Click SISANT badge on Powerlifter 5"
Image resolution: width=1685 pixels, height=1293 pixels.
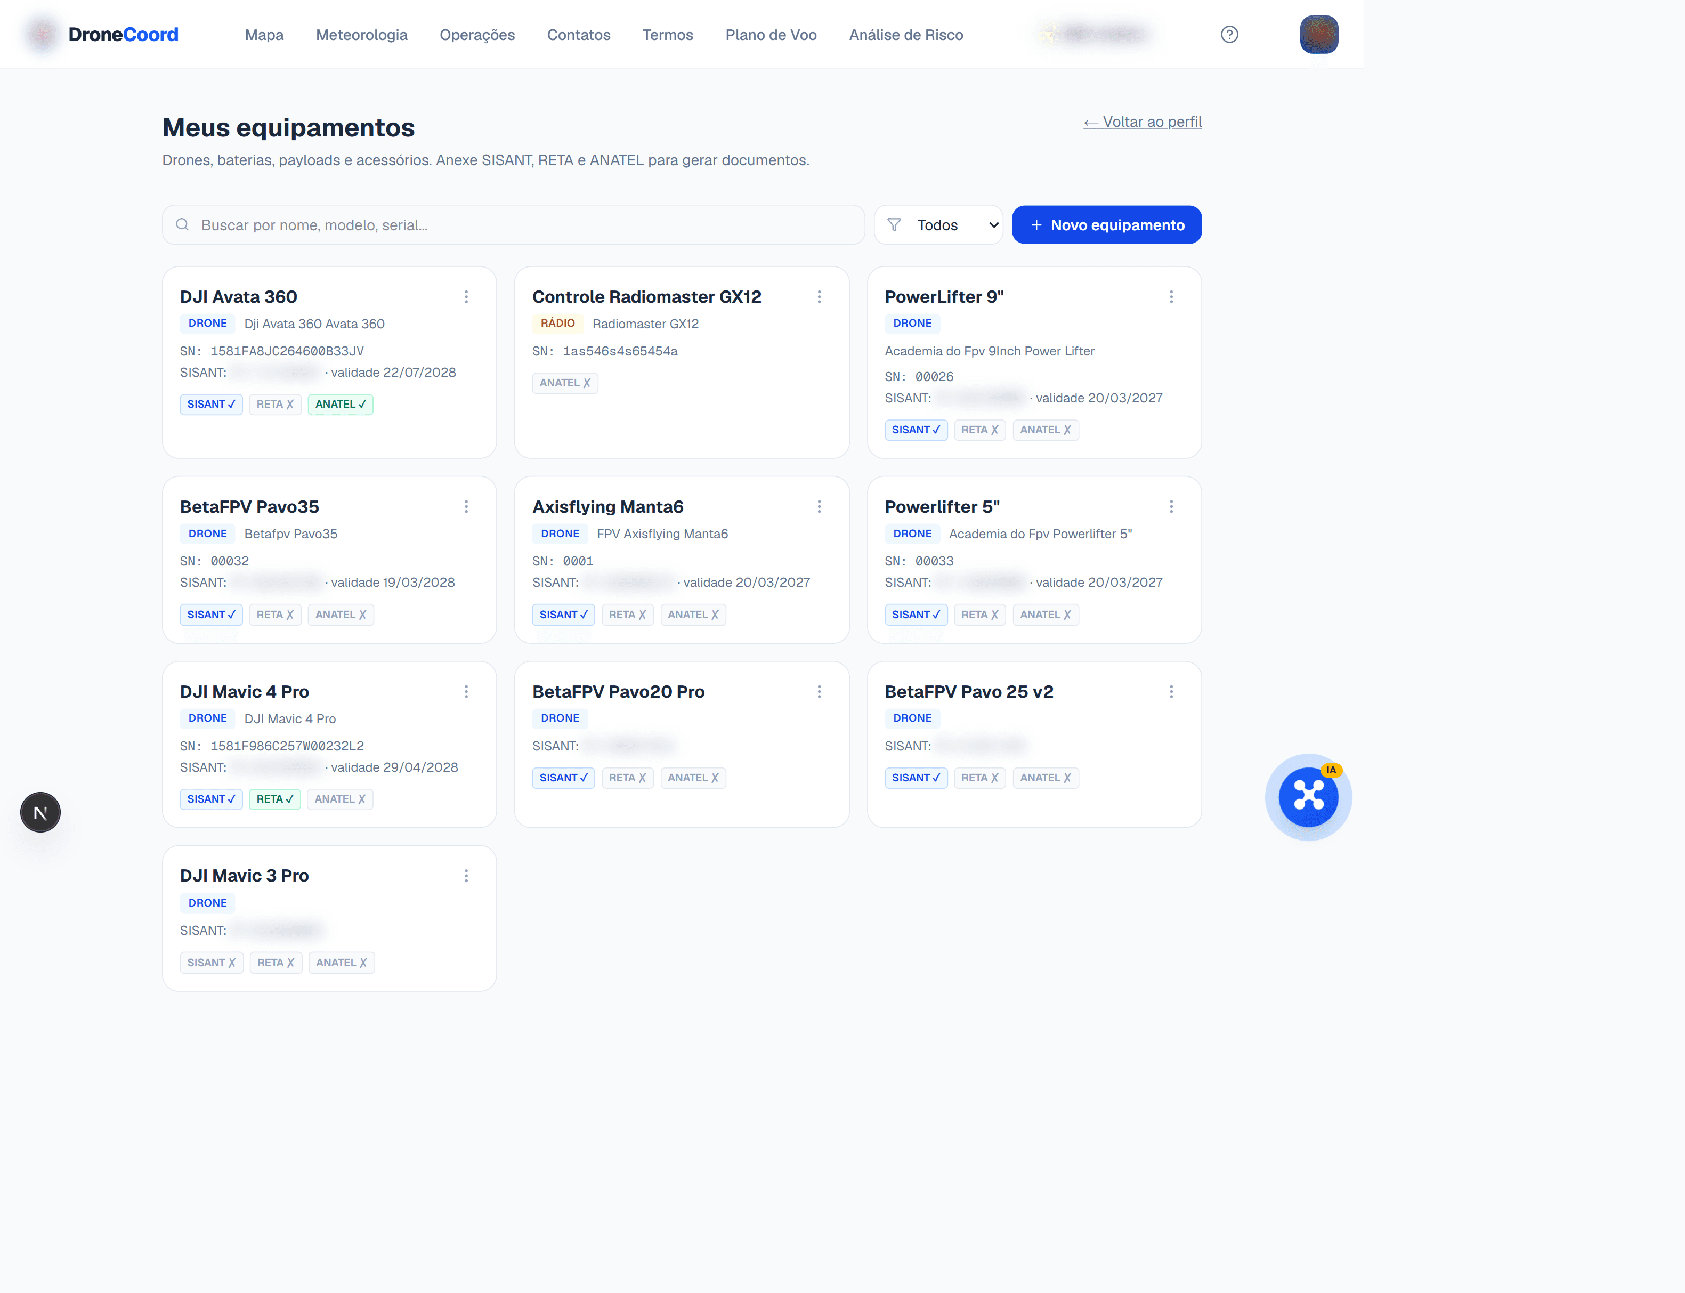[x=916, y=615]
